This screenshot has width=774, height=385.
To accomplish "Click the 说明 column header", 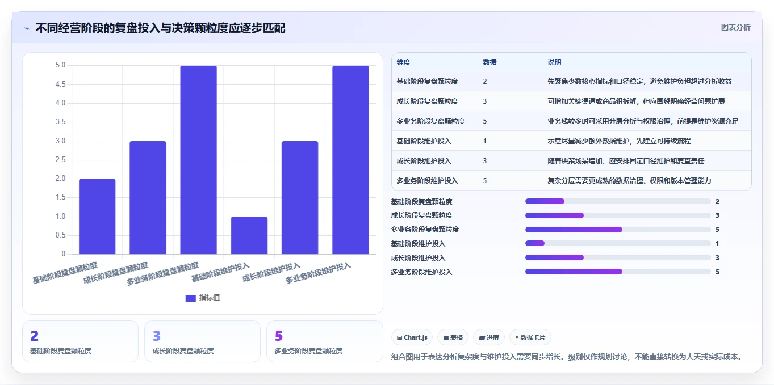I will click(x=554, y=62).
